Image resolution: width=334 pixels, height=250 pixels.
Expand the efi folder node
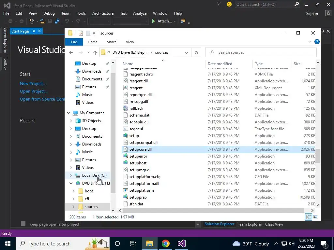point(73,199)
